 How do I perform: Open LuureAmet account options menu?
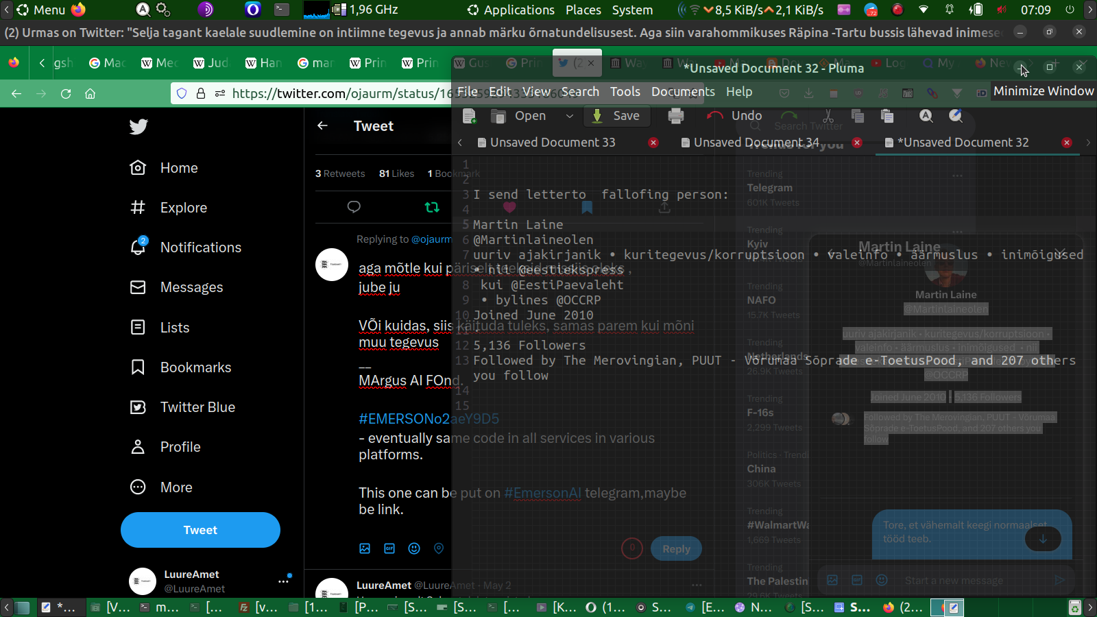(x=283, y=581)
